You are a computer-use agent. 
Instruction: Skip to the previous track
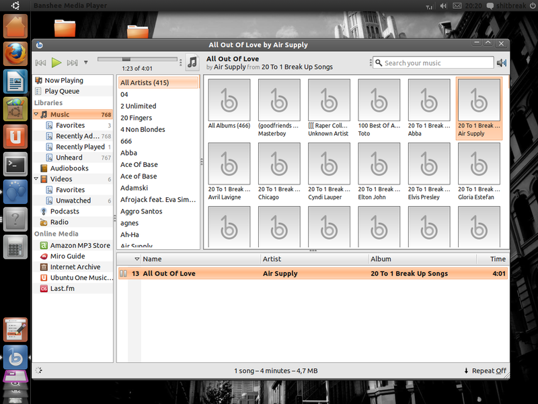pos(40,63)
